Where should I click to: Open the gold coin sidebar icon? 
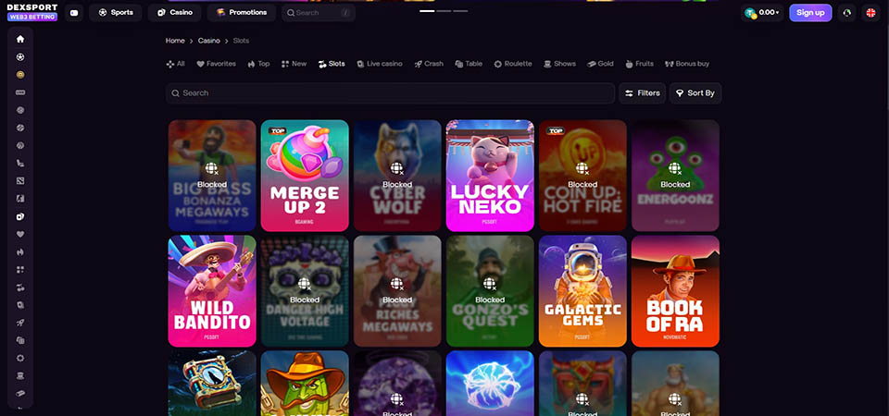click(x=20, y=75)
